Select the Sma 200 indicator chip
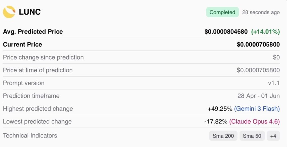 [x=223, y=136]
